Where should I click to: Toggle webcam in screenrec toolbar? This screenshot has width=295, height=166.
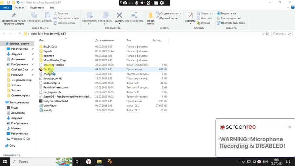click(148, 3)
